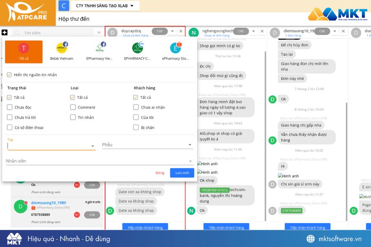Toggle Hiển thị nguồn tin nhắn checkbox

pos(9,75)
